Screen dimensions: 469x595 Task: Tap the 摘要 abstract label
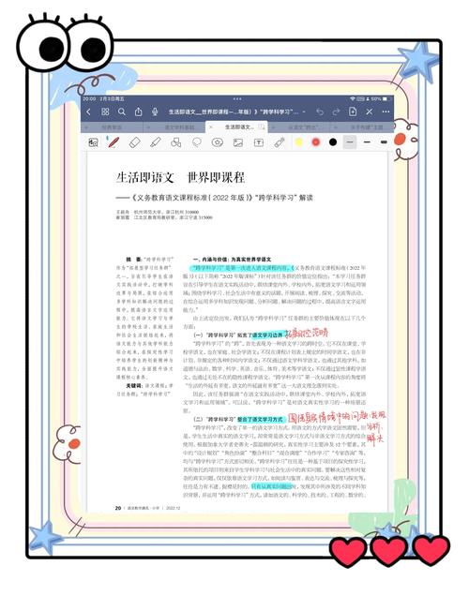click(133, 260)
